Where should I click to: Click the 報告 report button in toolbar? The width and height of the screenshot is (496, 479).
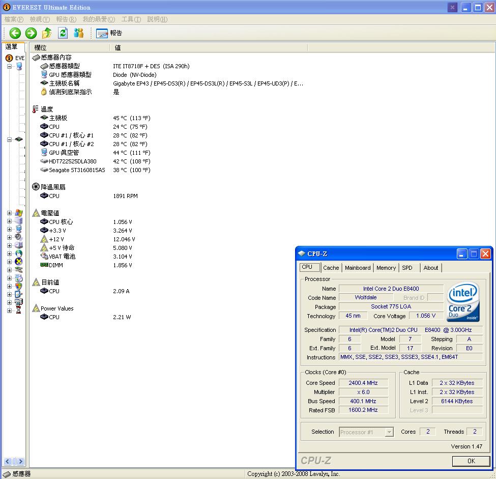coord(109,33)
